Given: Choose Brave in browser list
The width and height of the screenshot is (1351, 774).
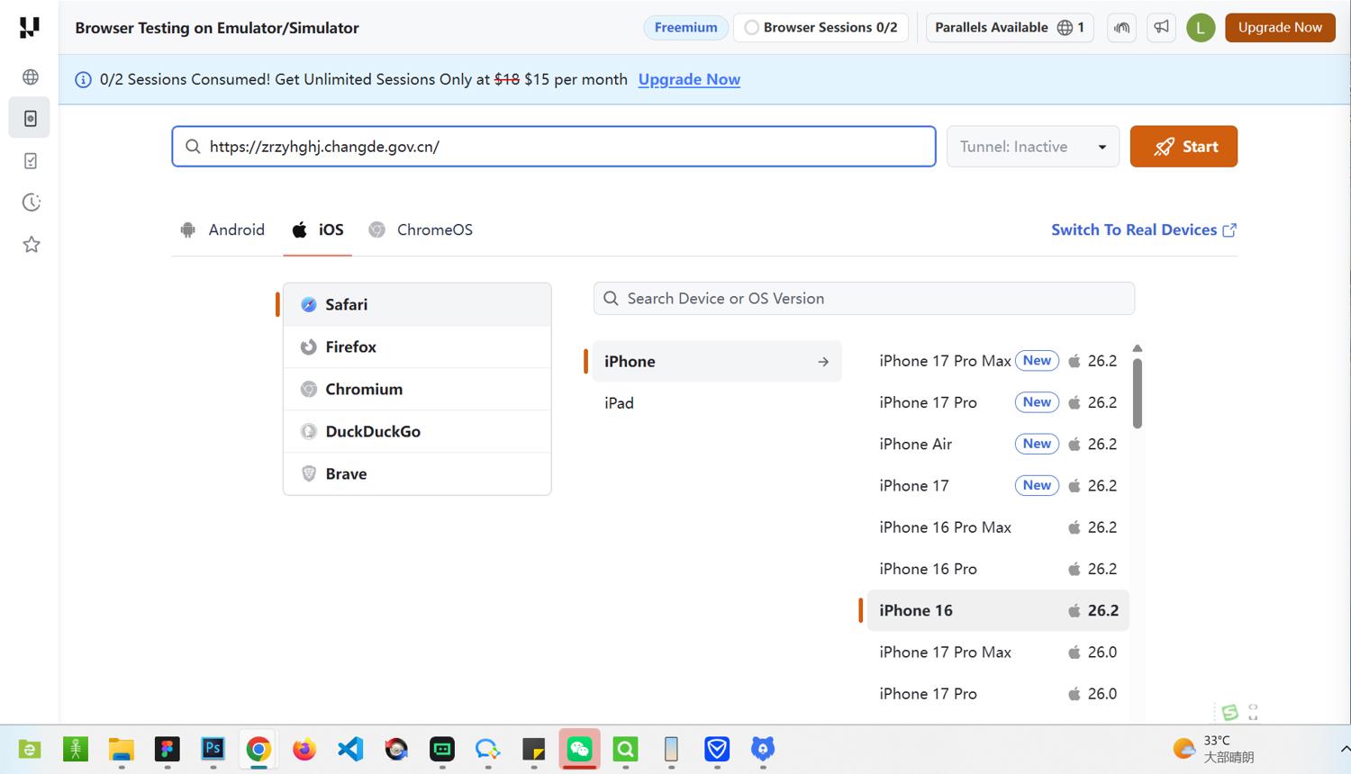Looking at the screenshot, I should 417,473.
